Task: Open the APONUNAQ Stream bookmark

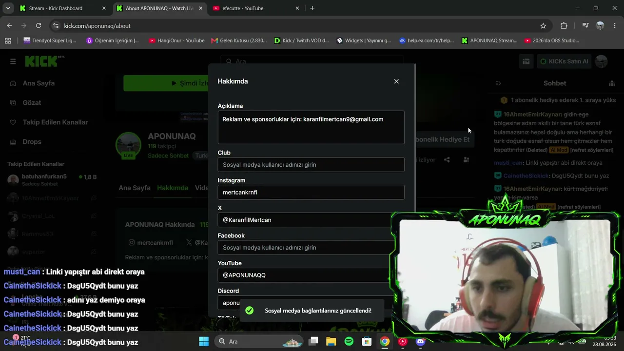Action: 489,41
